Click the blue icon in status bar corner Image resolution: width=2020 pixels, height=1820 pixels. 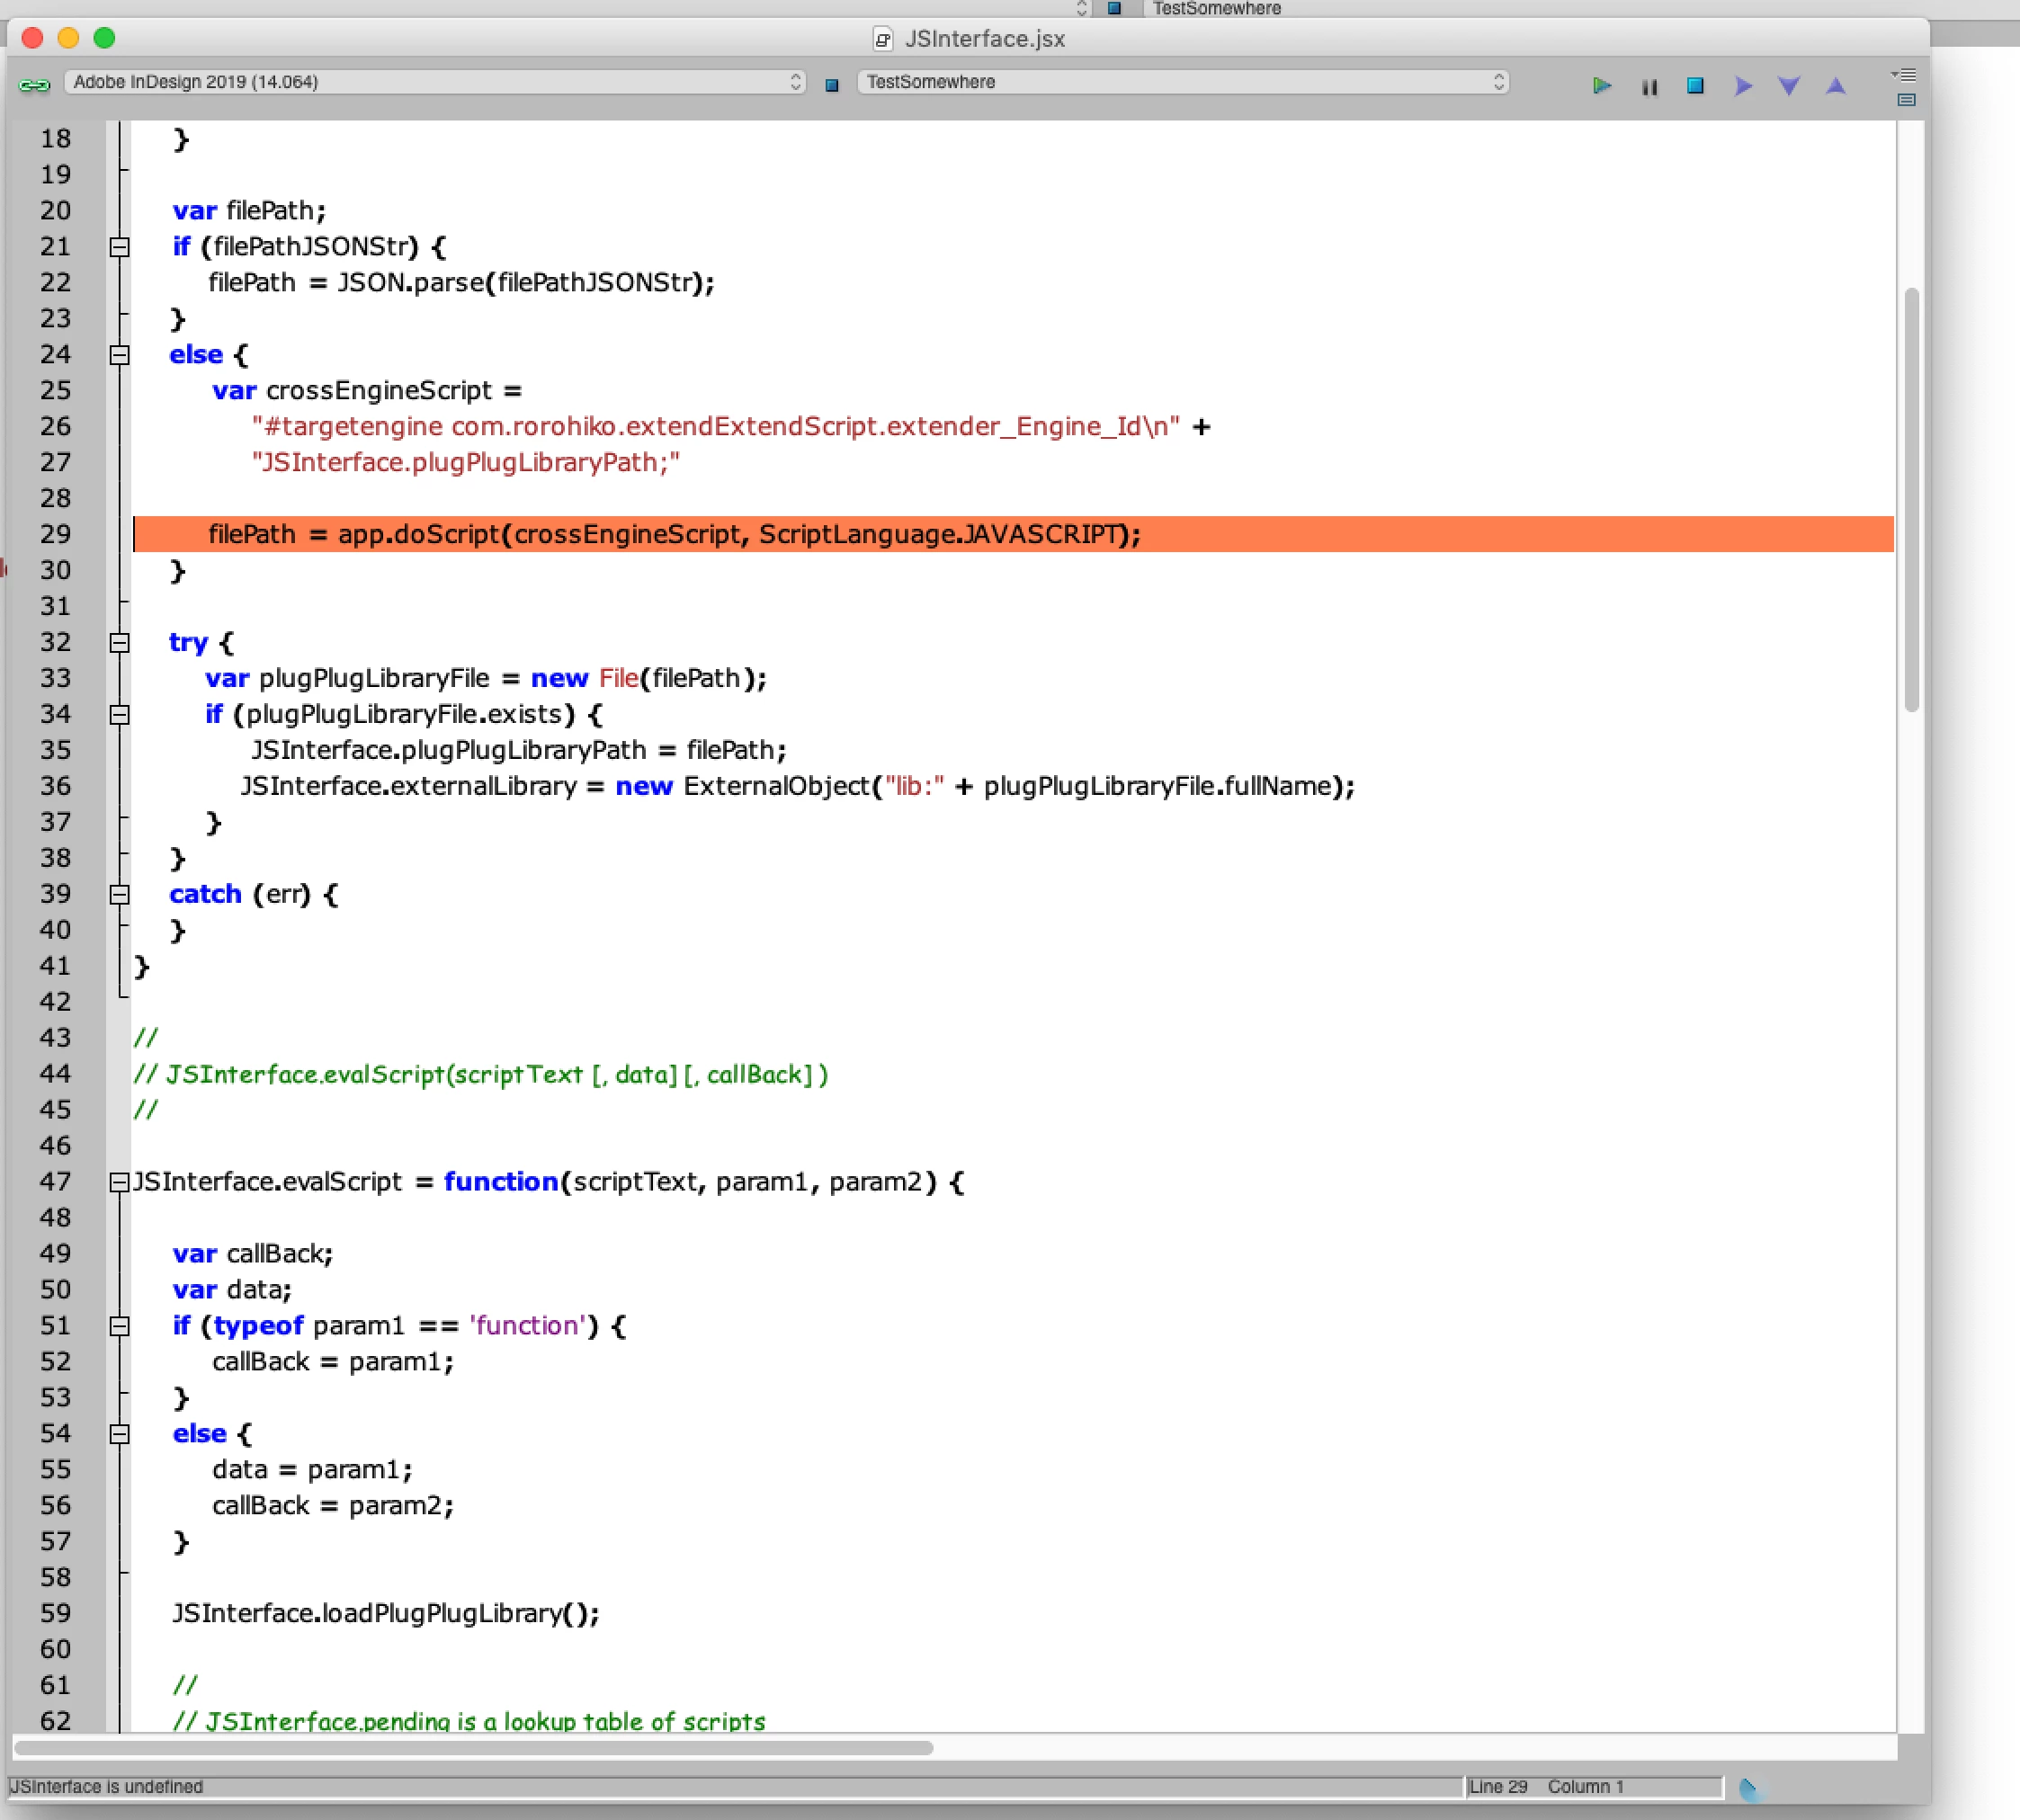[x=1750, y=1789]
